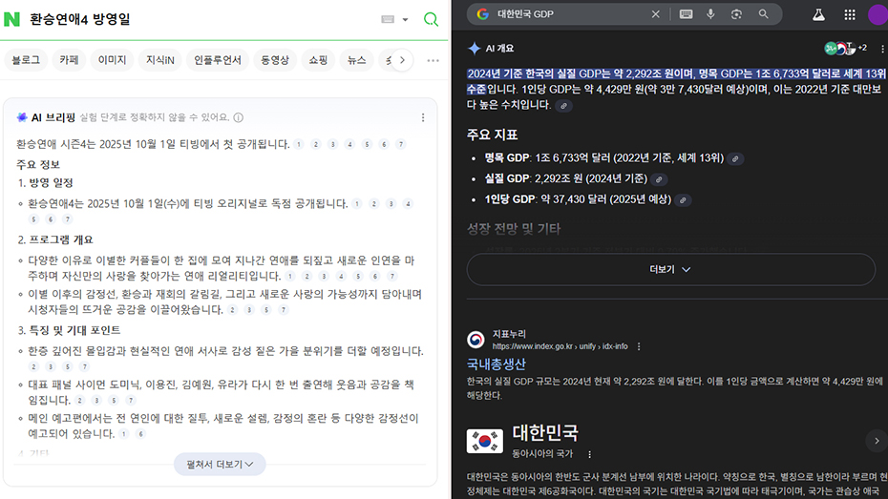This screenshot has width=888, height=499.
Task: Click the info icon beside the AI 브리핑 disclaimer
Action: pyautogui.click(x=239, y=117)
